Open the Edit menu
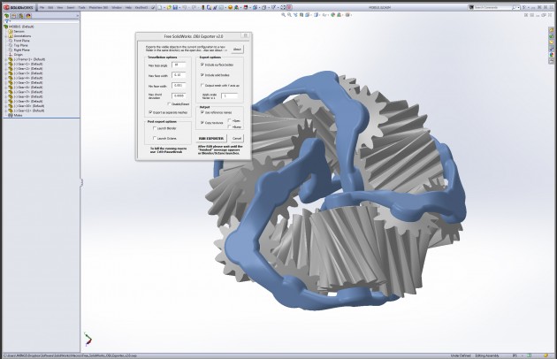The width and height of the screenshot is (557, 359). (50, 7)
